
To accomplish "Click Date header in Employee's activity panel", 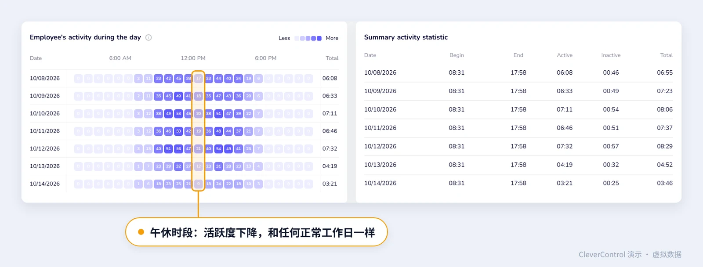I will (x=36, y=58).
